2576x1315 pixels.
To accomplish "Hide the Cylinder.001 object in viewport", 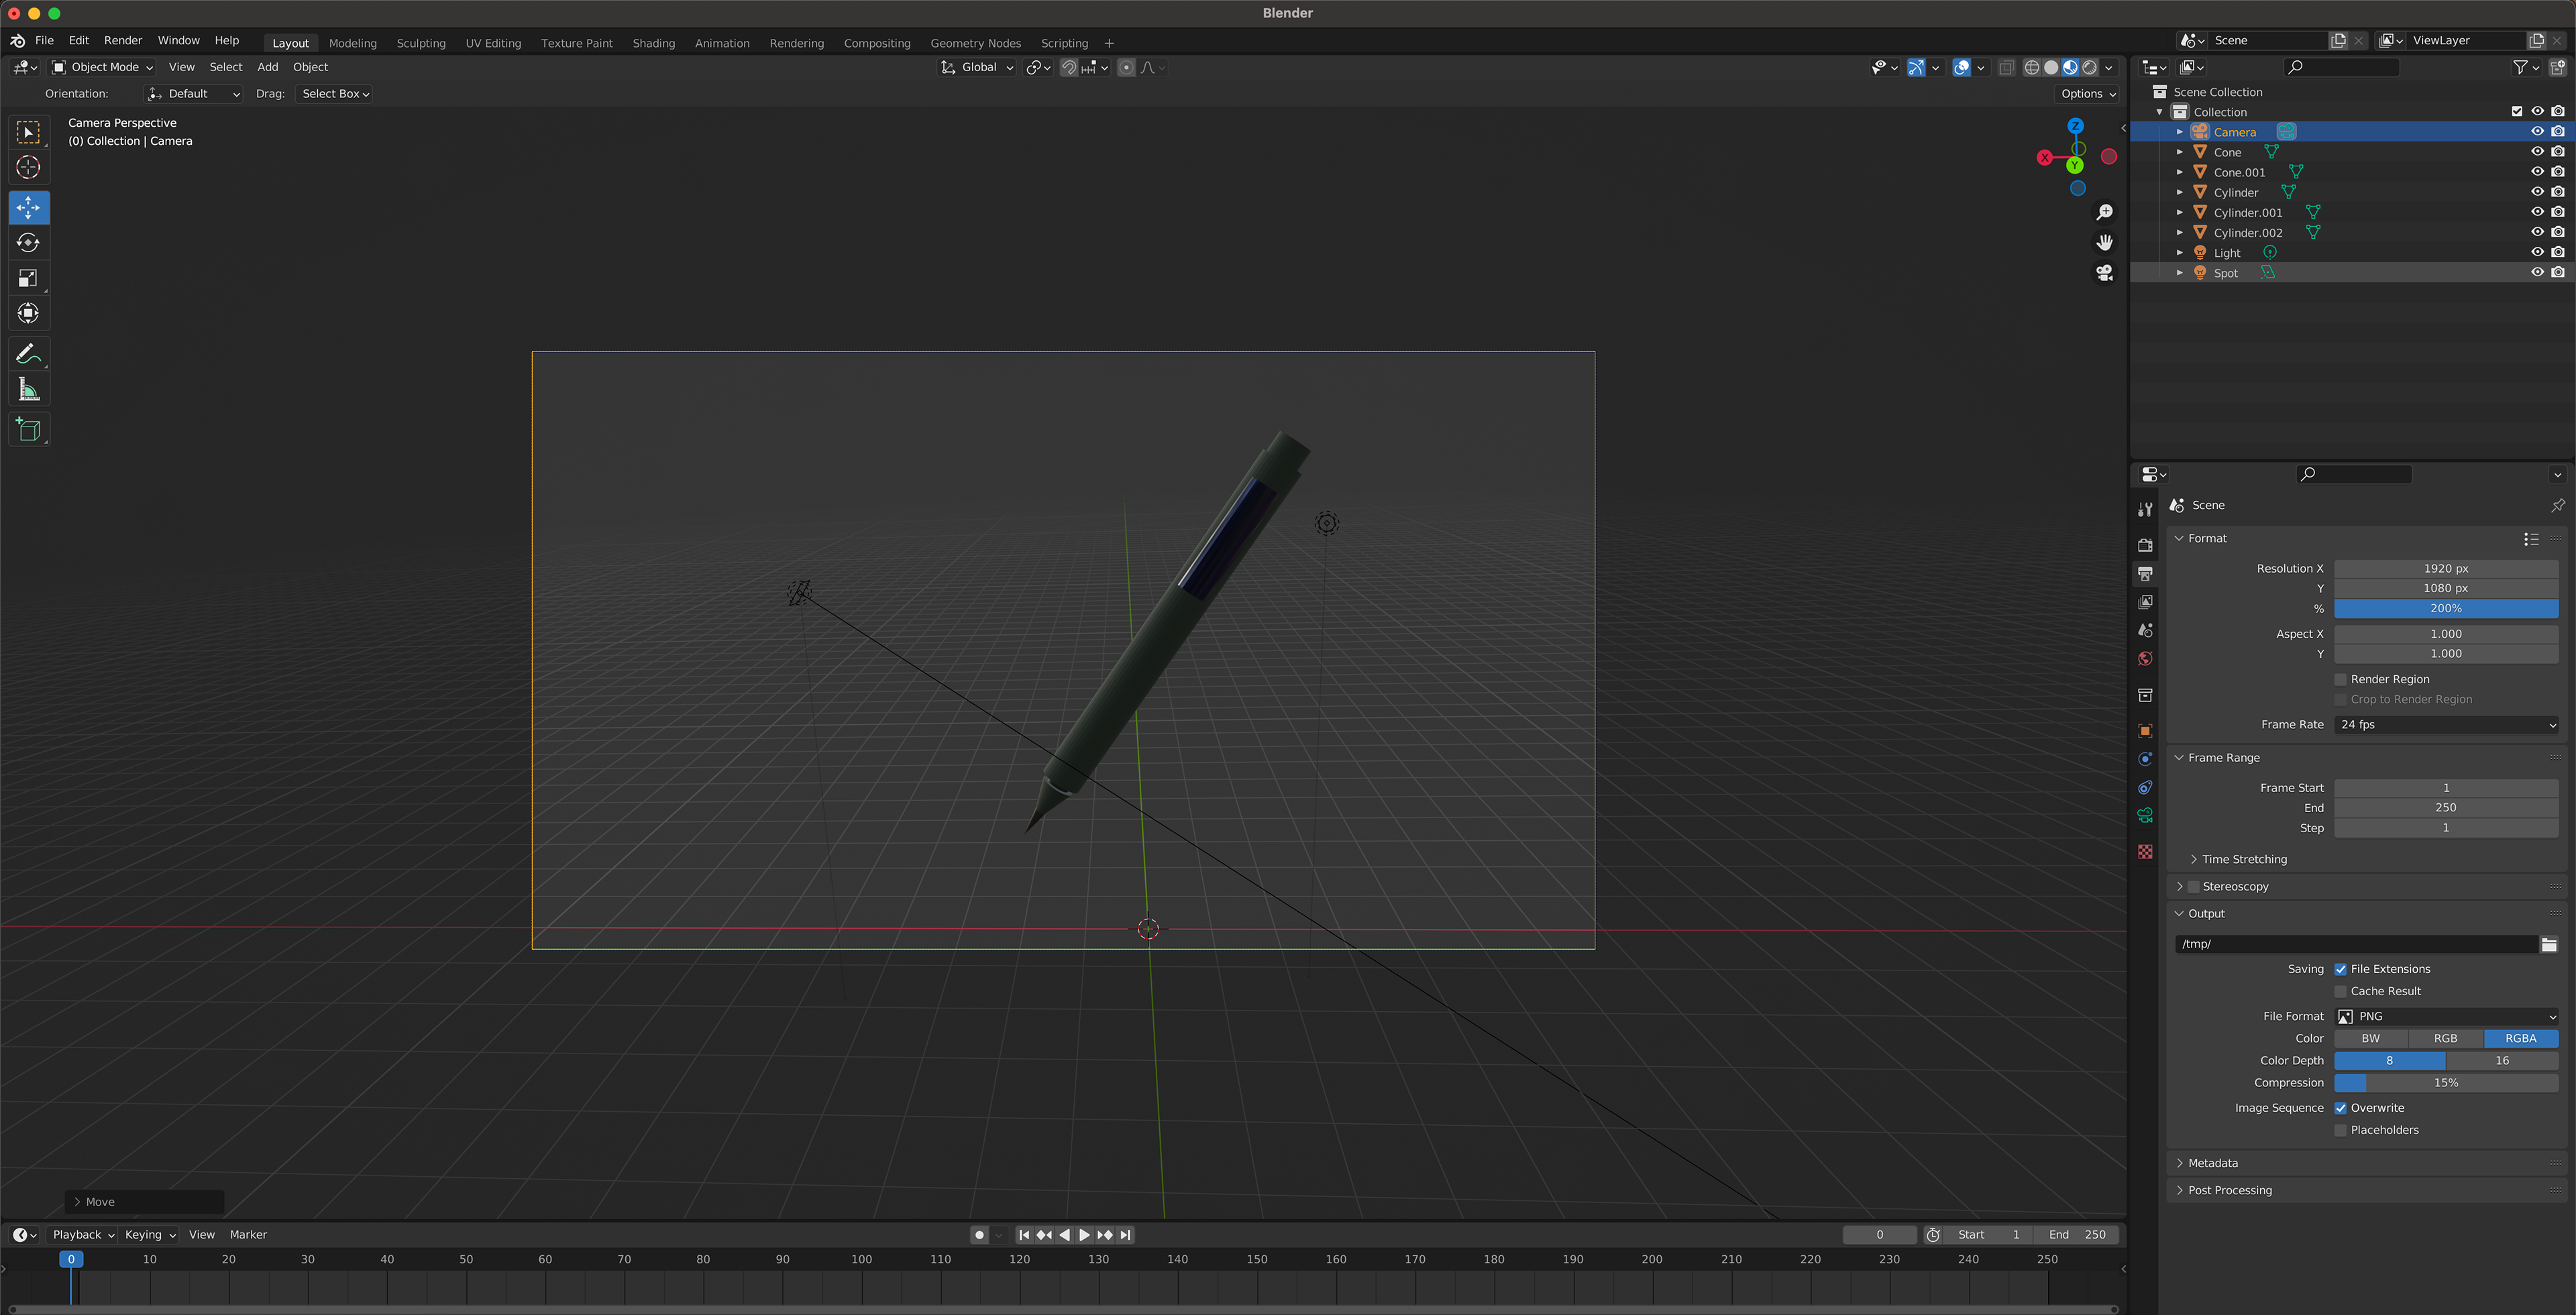I will coord(2536,212).
